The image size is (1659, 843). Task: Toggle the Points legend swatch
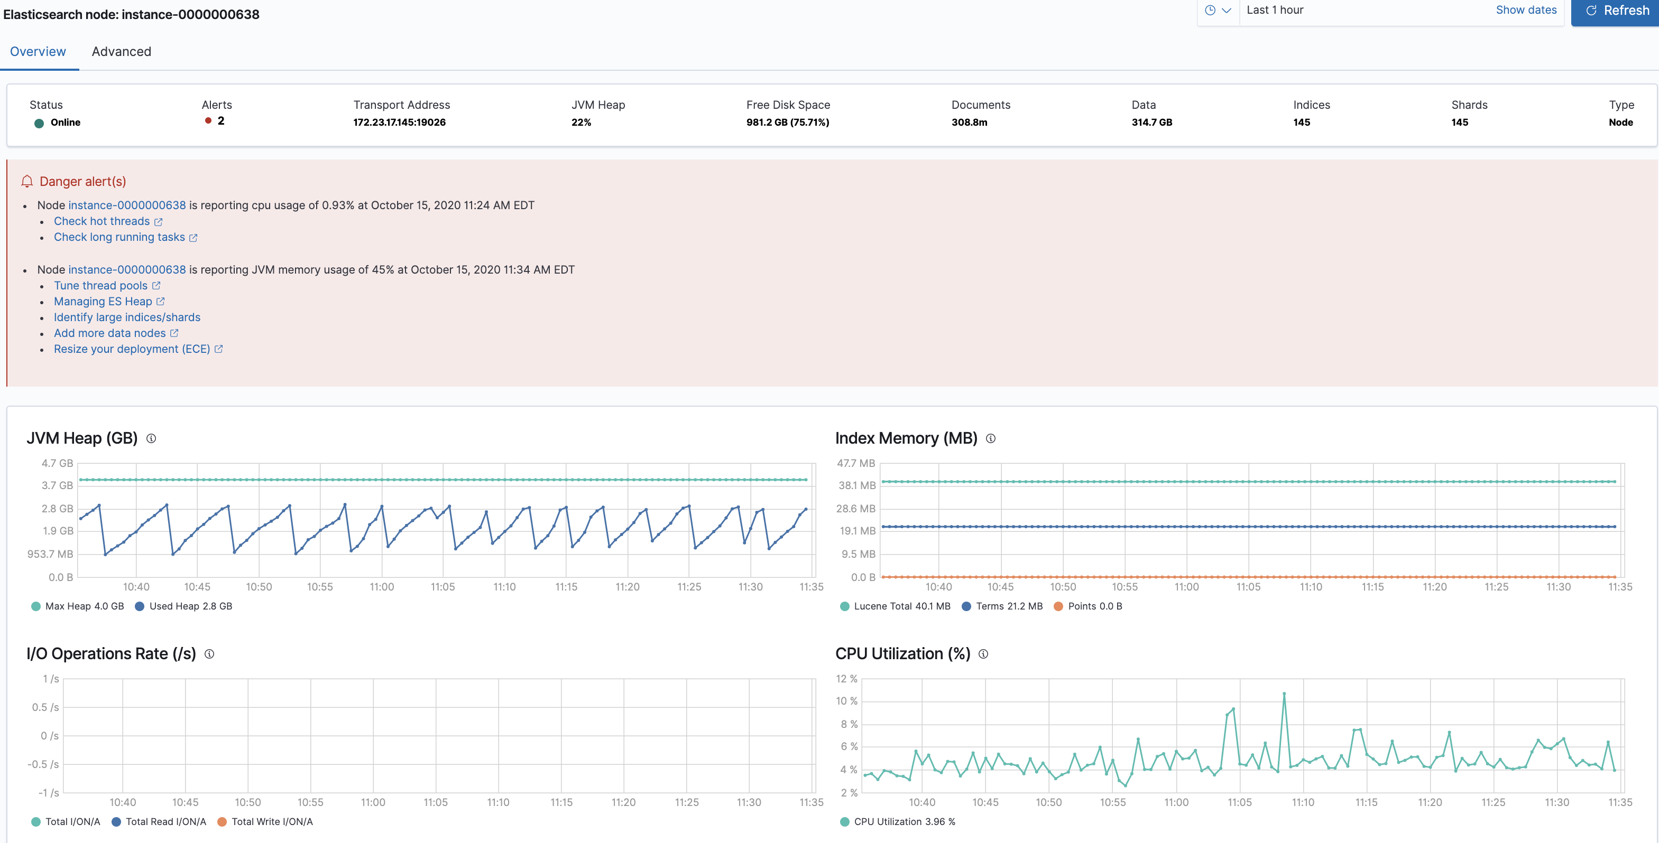pos(1058,606)
